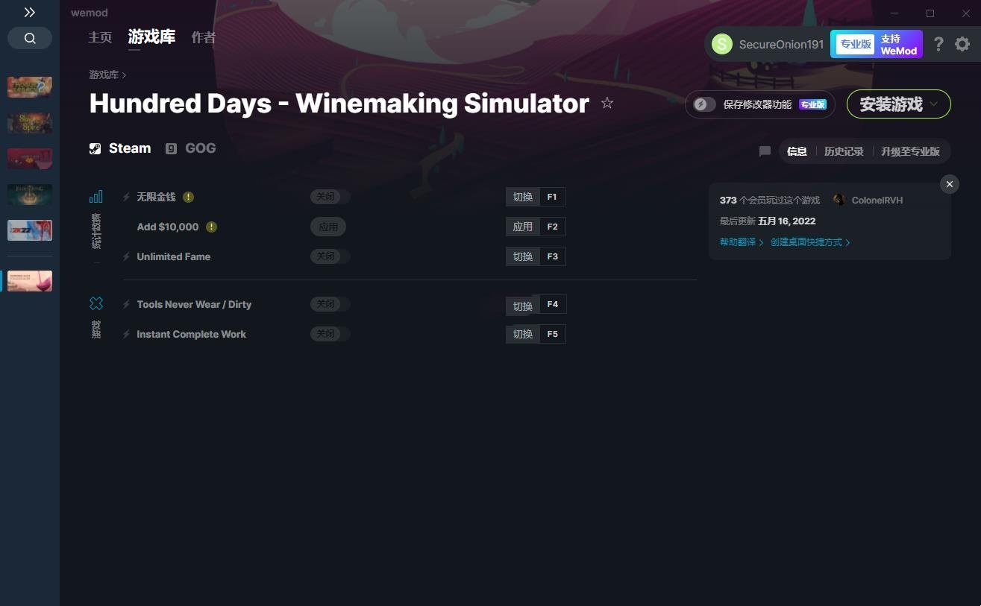This screenshot has height=606, width=981.
Task: Open the 帮助翻译 link
Action: 742,242
